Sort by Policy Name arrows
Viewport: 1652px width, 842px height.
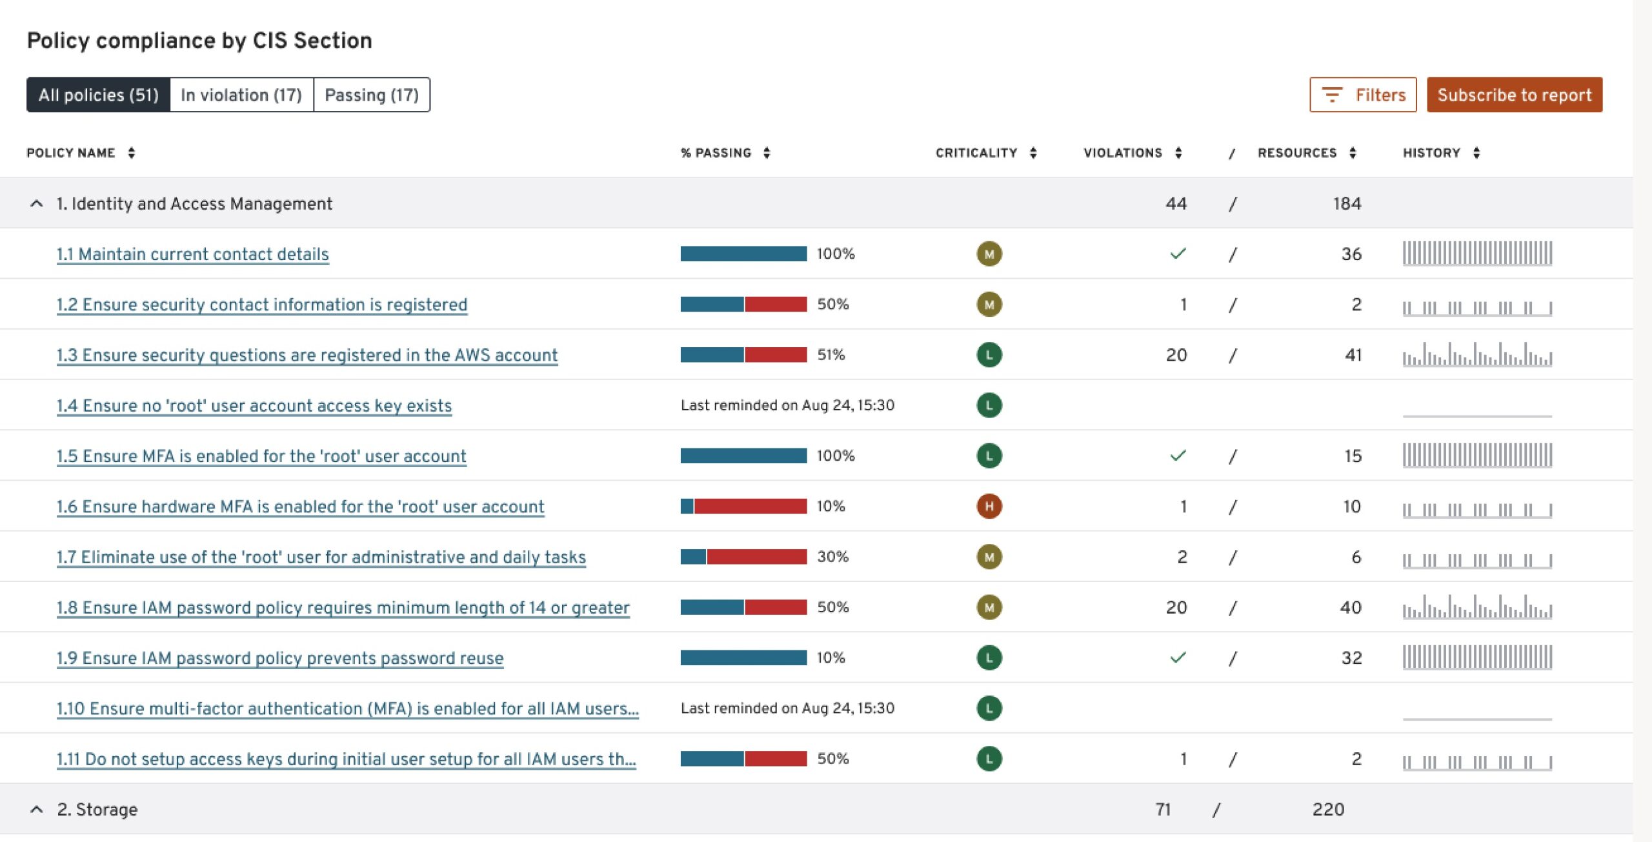(132, 153)
